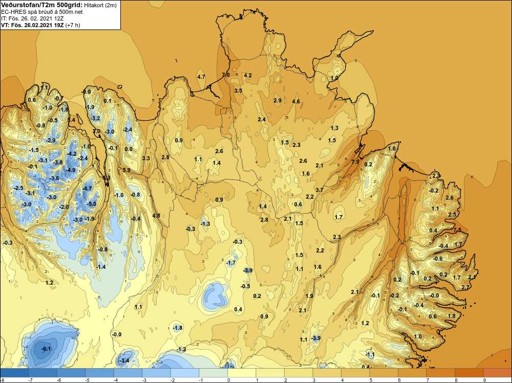Click the legend color box between 7 and 8
The width and height of the screenshot is (512, 383).
(x=440, y=373)
